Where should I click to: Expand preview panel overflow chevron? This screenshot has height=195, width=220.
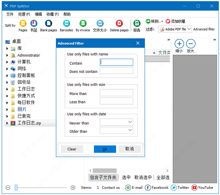coord(214,40)
